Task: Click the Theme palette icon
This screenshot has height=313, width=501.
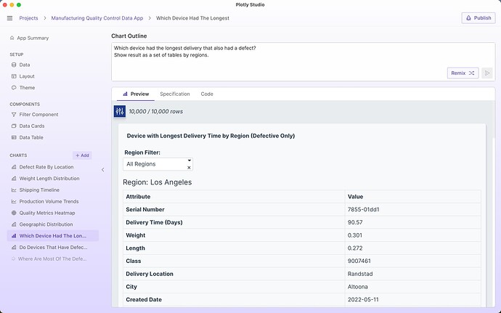Action: pos(14,88)
